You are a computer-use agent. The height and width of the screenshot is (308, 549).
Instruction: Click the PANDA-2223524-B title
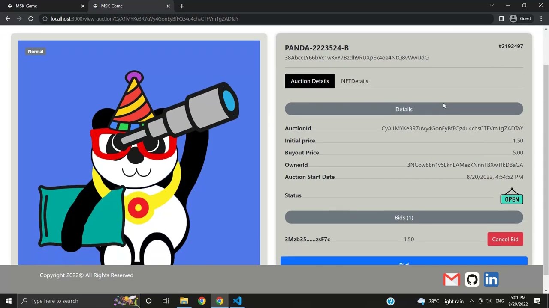(x=317, y=48)
